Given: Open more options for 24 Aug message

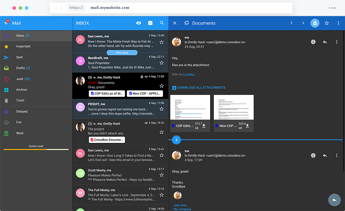Looking at the screenshot, I should (337, 42).
